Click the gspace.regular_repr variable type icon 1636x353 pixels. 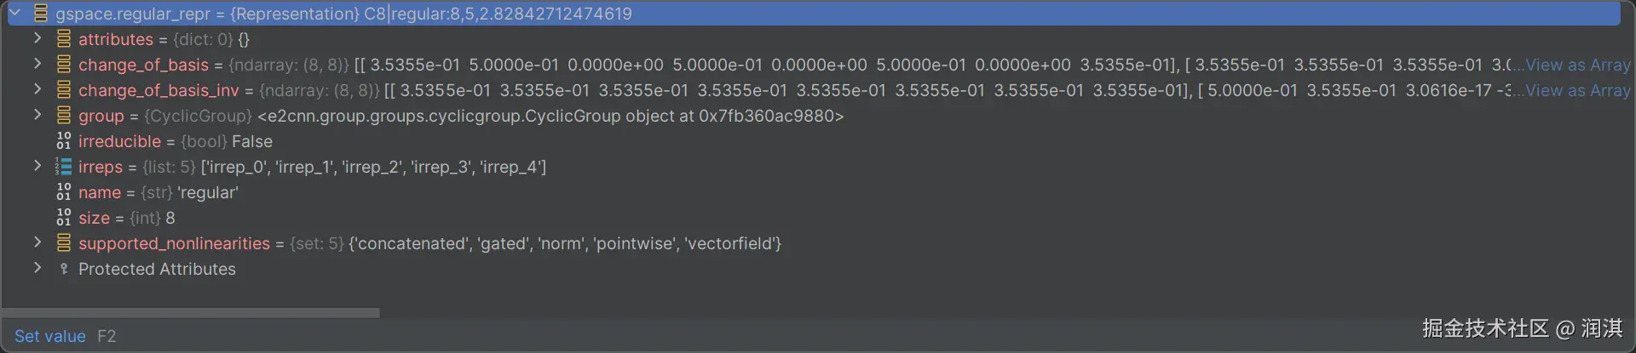(x=40, y=14)
